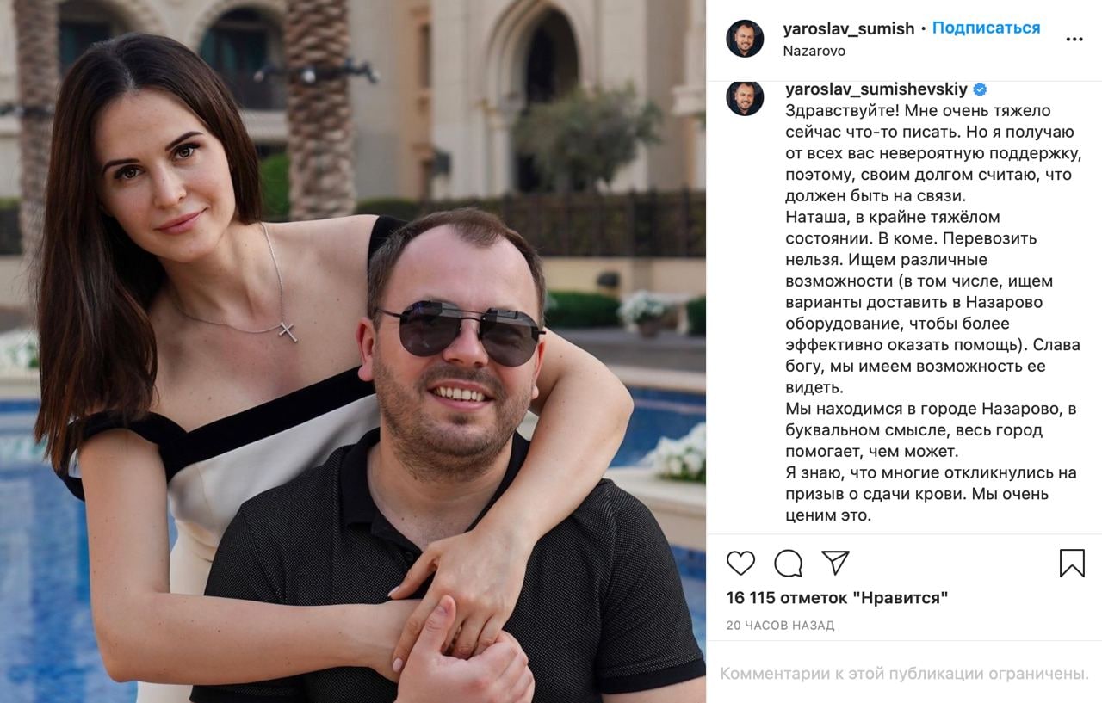Share the post via paper plane icon
The width and height of the screenshot is (1102, 703).
coord(835,563)
